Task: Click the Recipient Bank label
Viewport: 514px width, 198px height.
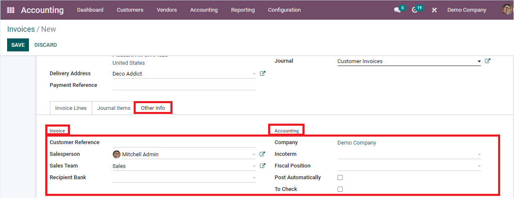Action: coord(68,178)
